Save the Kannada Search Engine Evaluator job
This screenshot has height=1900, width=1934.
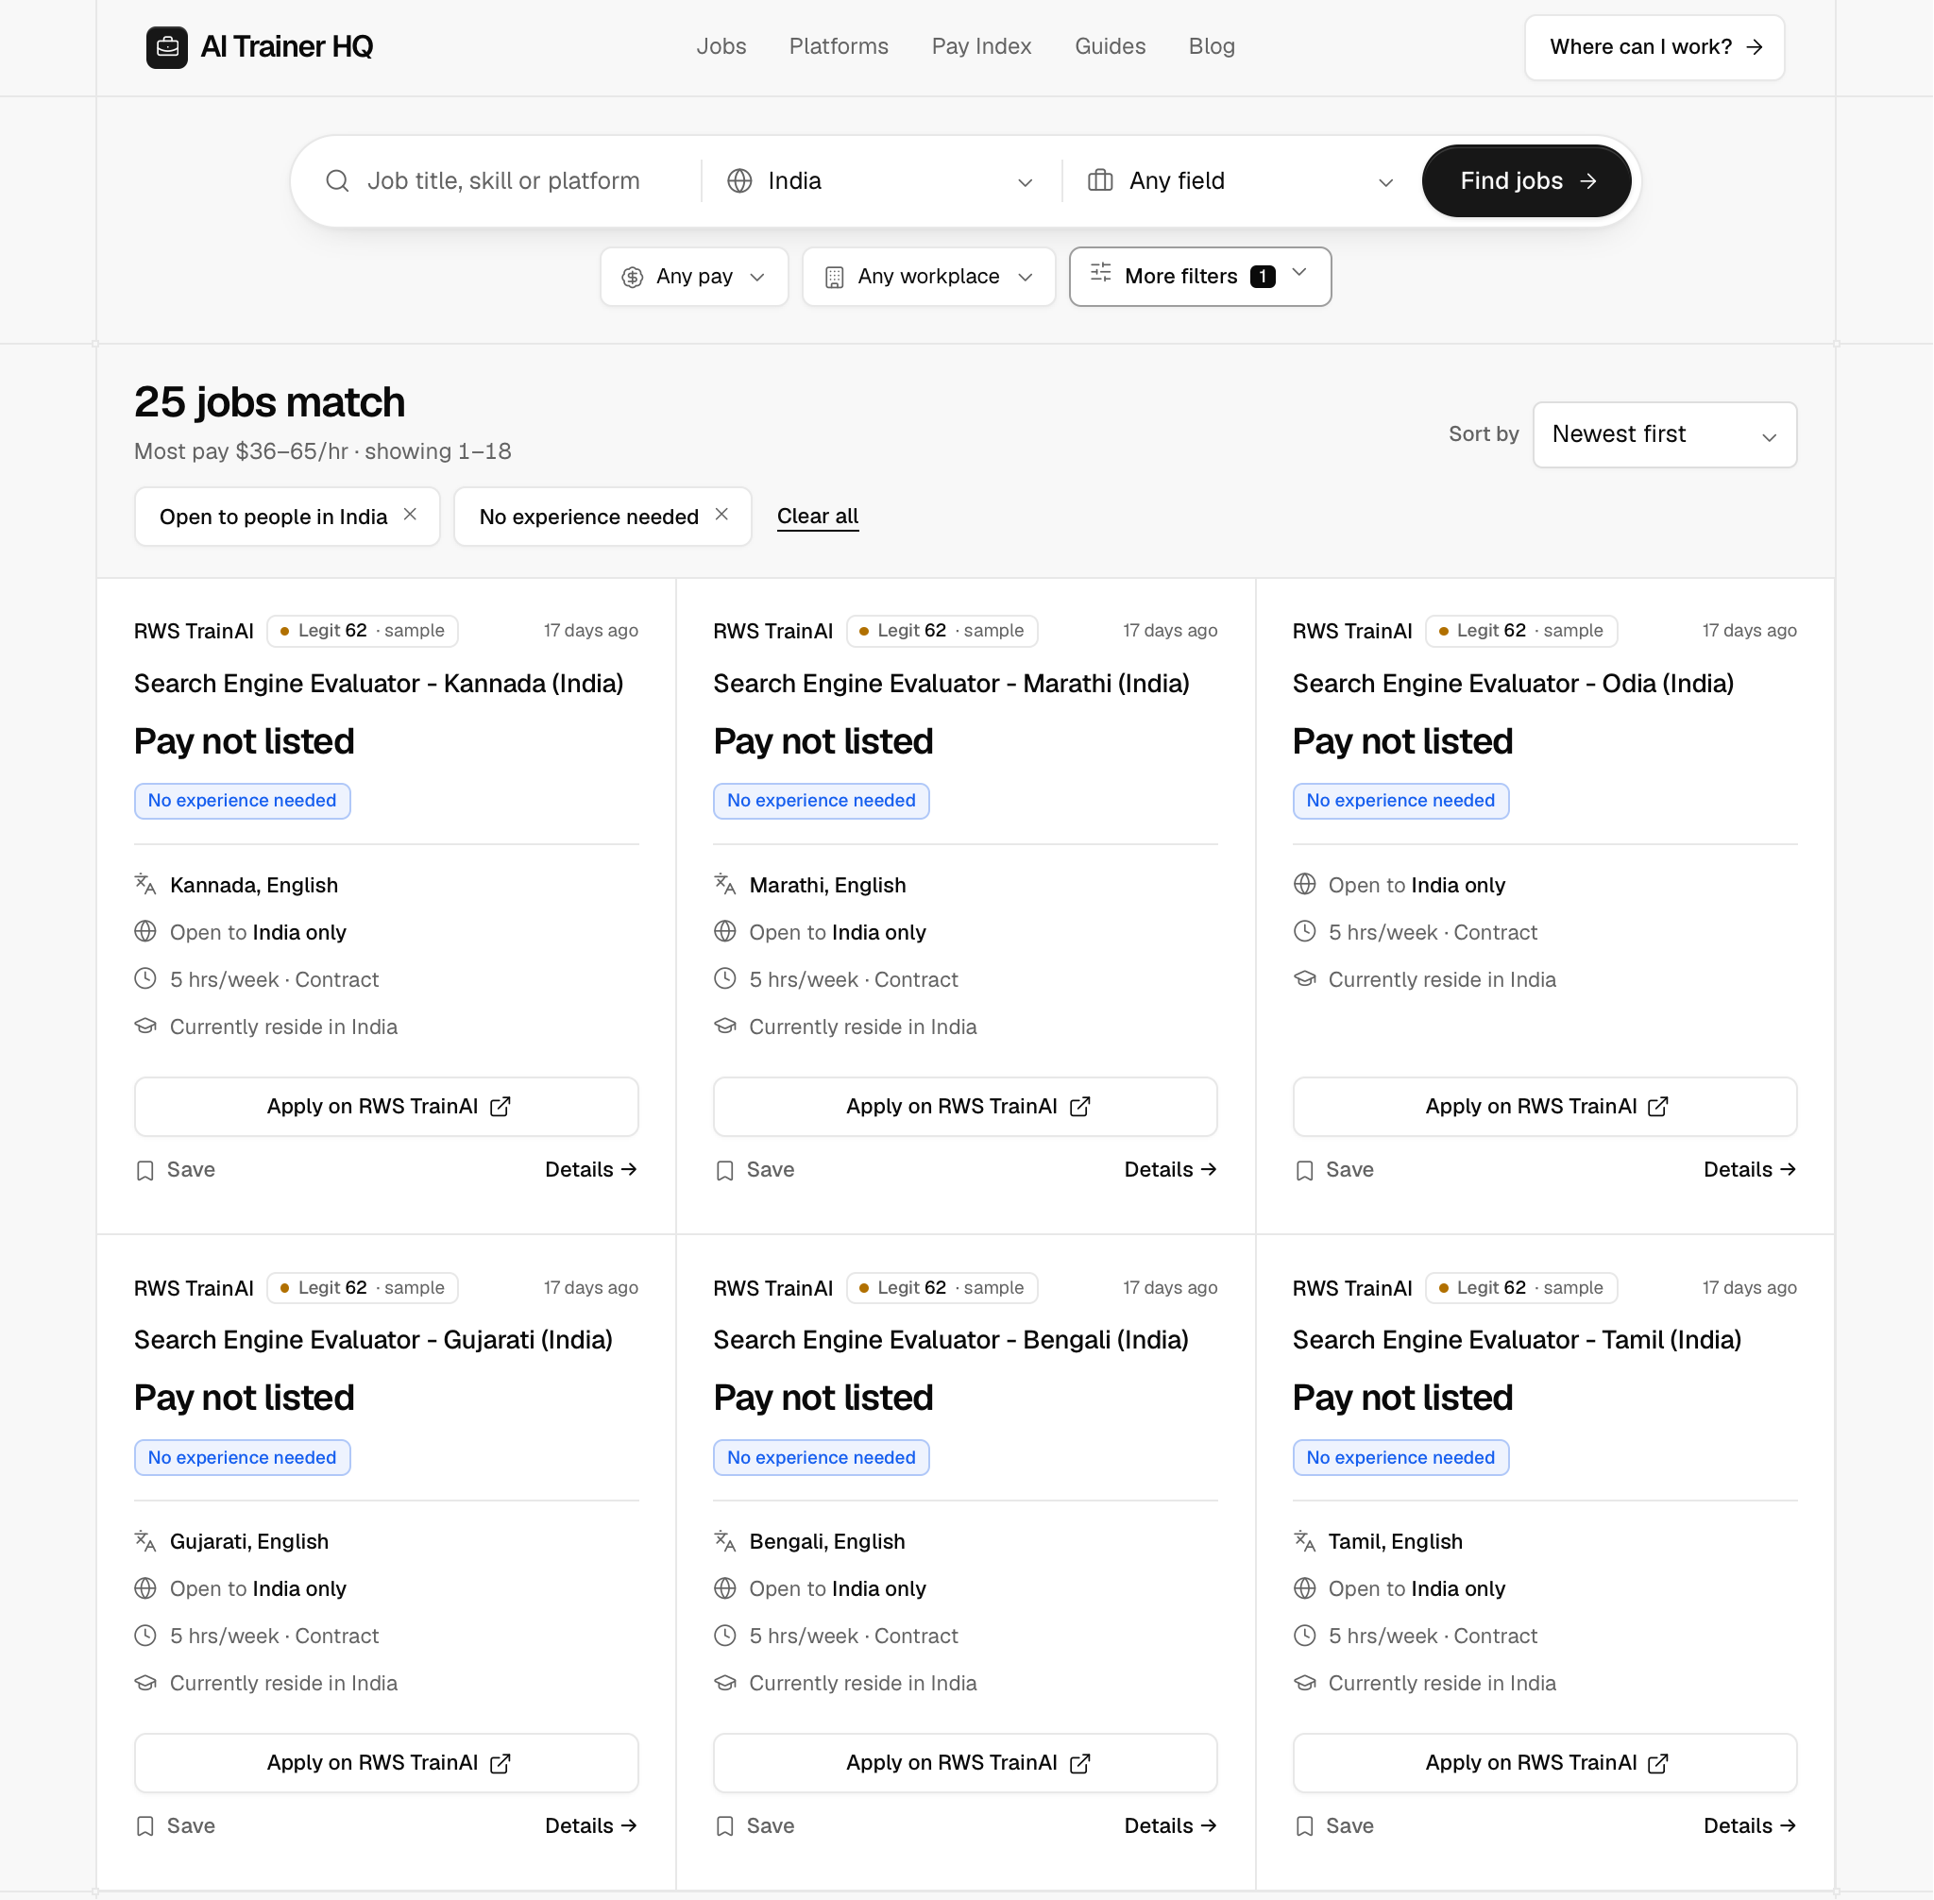tap(176, 1169)
